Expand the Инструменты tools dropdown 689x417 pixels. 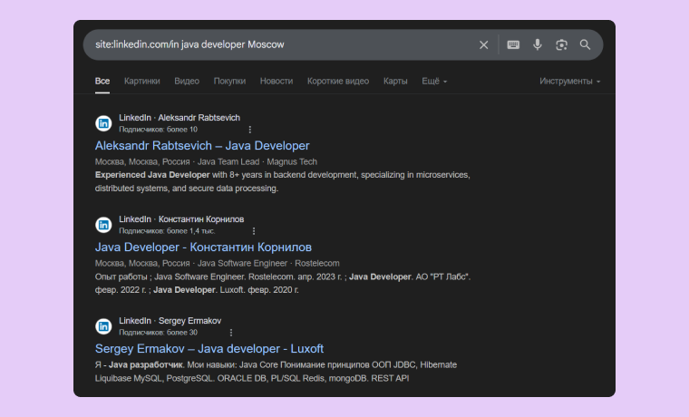(569, 81)
